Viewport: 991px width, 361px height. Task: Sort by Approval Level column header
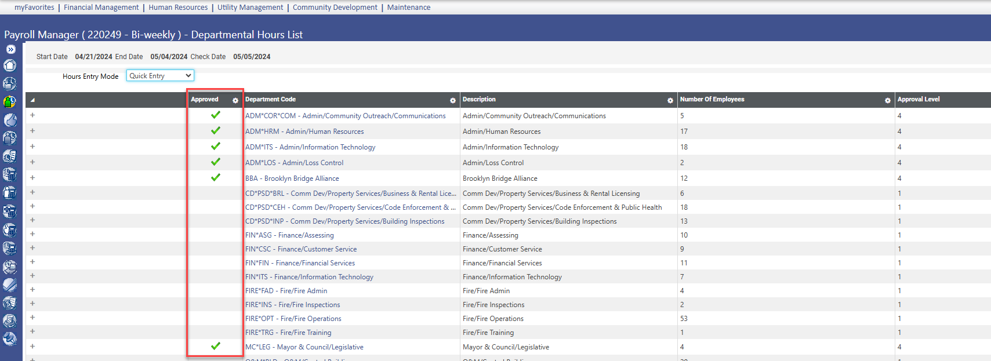tap(919, 100)
